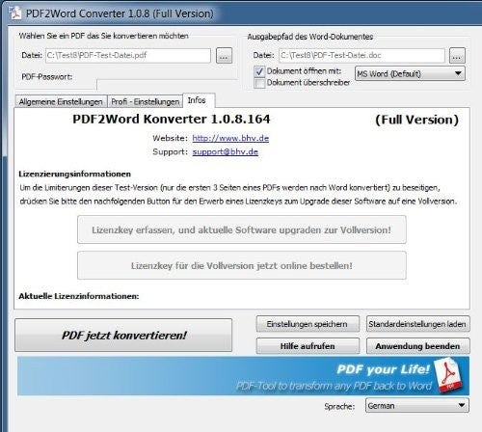
Task: Open the MS Word (Default) dropdown
Action: pyautogui.click(x=410, y=73)
